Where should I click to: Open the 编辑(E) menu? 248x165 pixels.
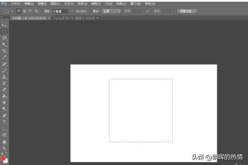29,4
